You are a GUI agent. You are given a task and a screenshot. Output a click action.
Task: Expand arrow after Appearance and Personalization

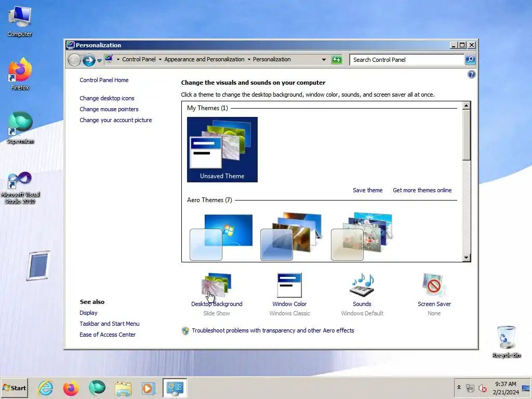249,59
